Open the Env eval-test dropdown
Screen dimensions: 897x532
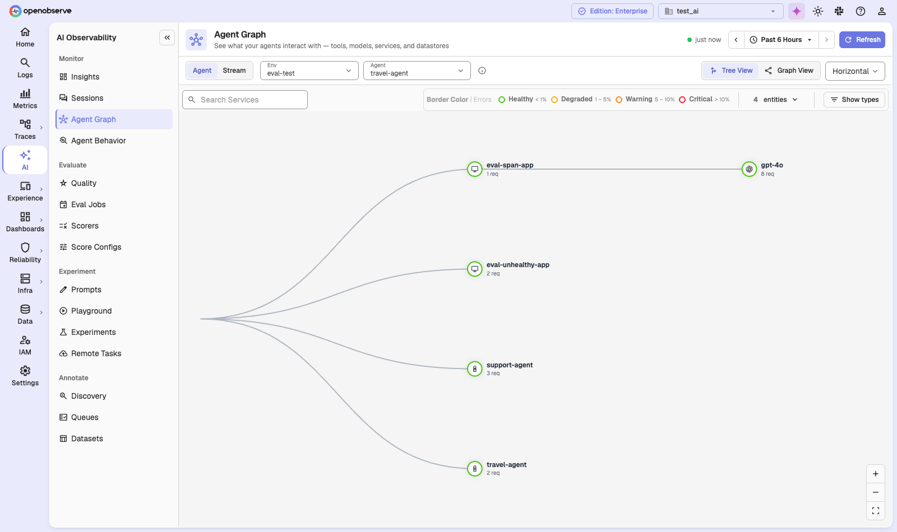tap(309, 71)
